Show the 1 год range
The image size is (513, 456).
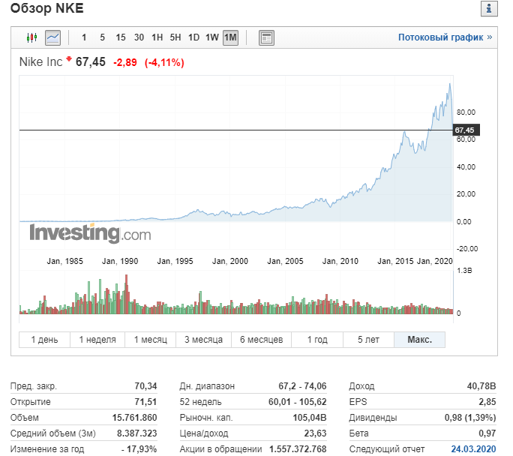[317, 340]
